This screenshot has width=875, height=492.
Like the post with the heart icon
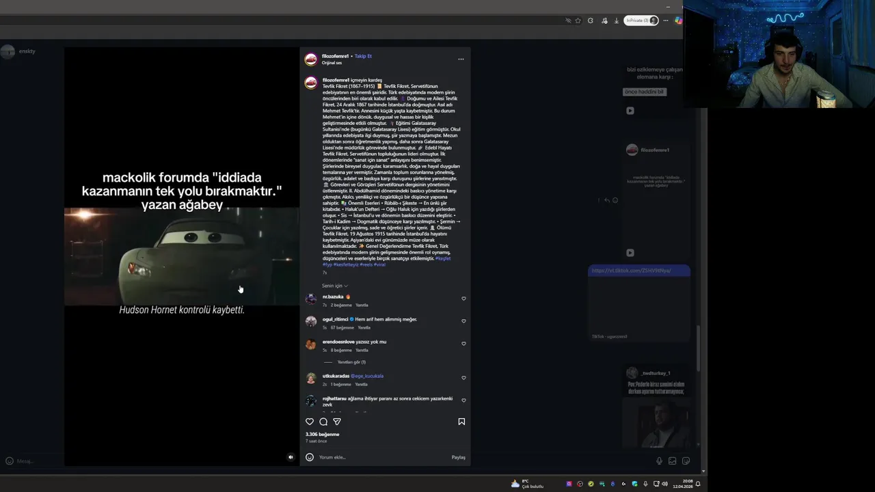coord(310,422)
